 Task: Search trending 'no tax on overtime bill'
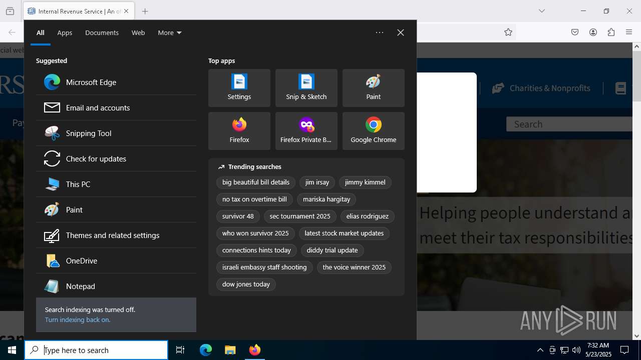tap(254, 199)
